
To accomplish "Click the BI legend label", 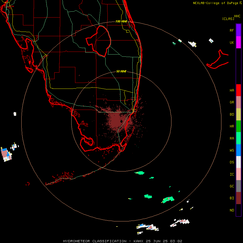I will [232, 198].
